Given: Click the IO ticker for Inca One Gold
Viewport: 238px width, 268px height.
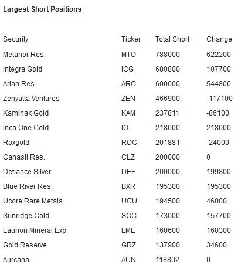Looking at the screenshot, I should point(125,128).
